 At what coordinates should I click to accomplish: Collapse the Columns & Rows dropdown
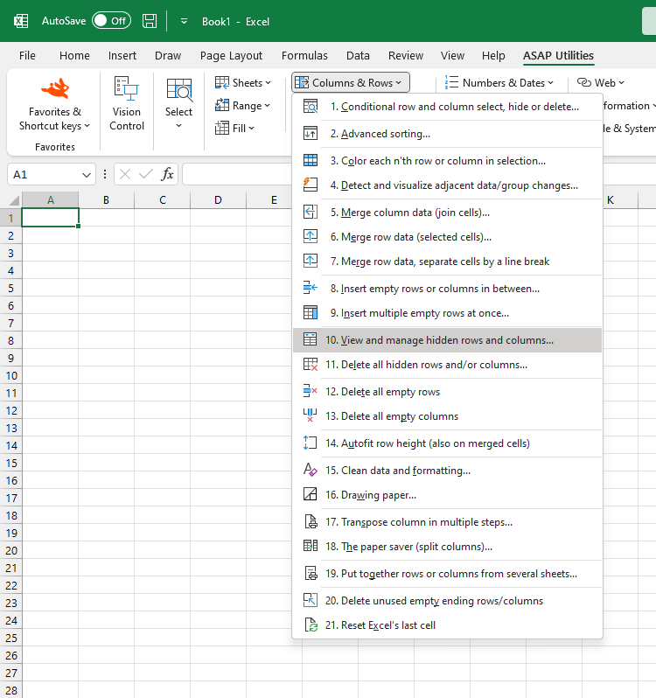click(x=350, y=83)
